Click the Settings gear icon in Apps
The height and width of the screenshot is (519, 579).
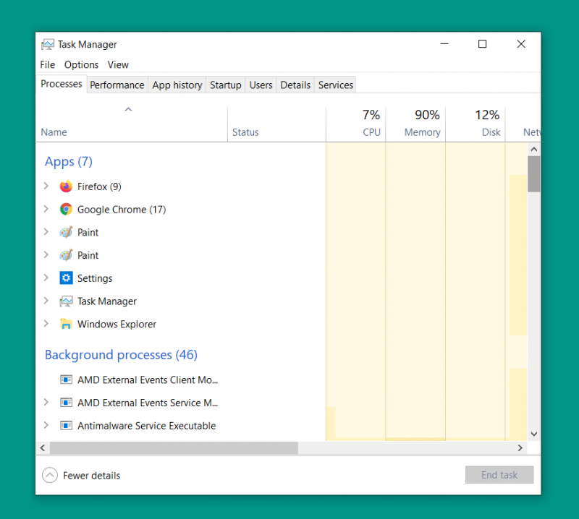pos(66,278)
